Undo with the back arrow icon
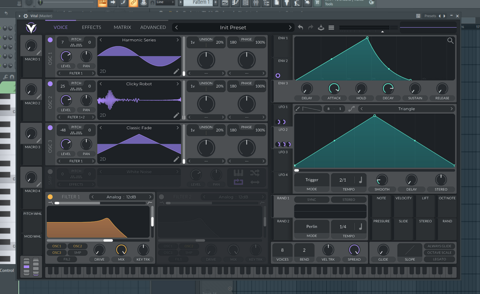Image resolution: width=480 pixels, height=294 pixels. [x=300, y=27]
